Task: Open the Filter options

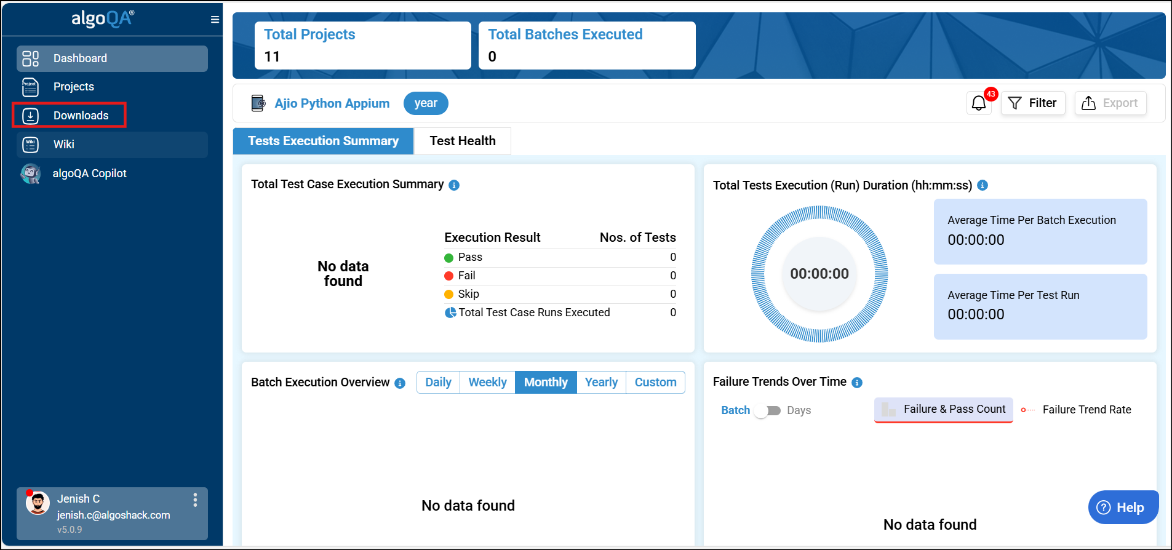Action: (x=1033, y=103)
